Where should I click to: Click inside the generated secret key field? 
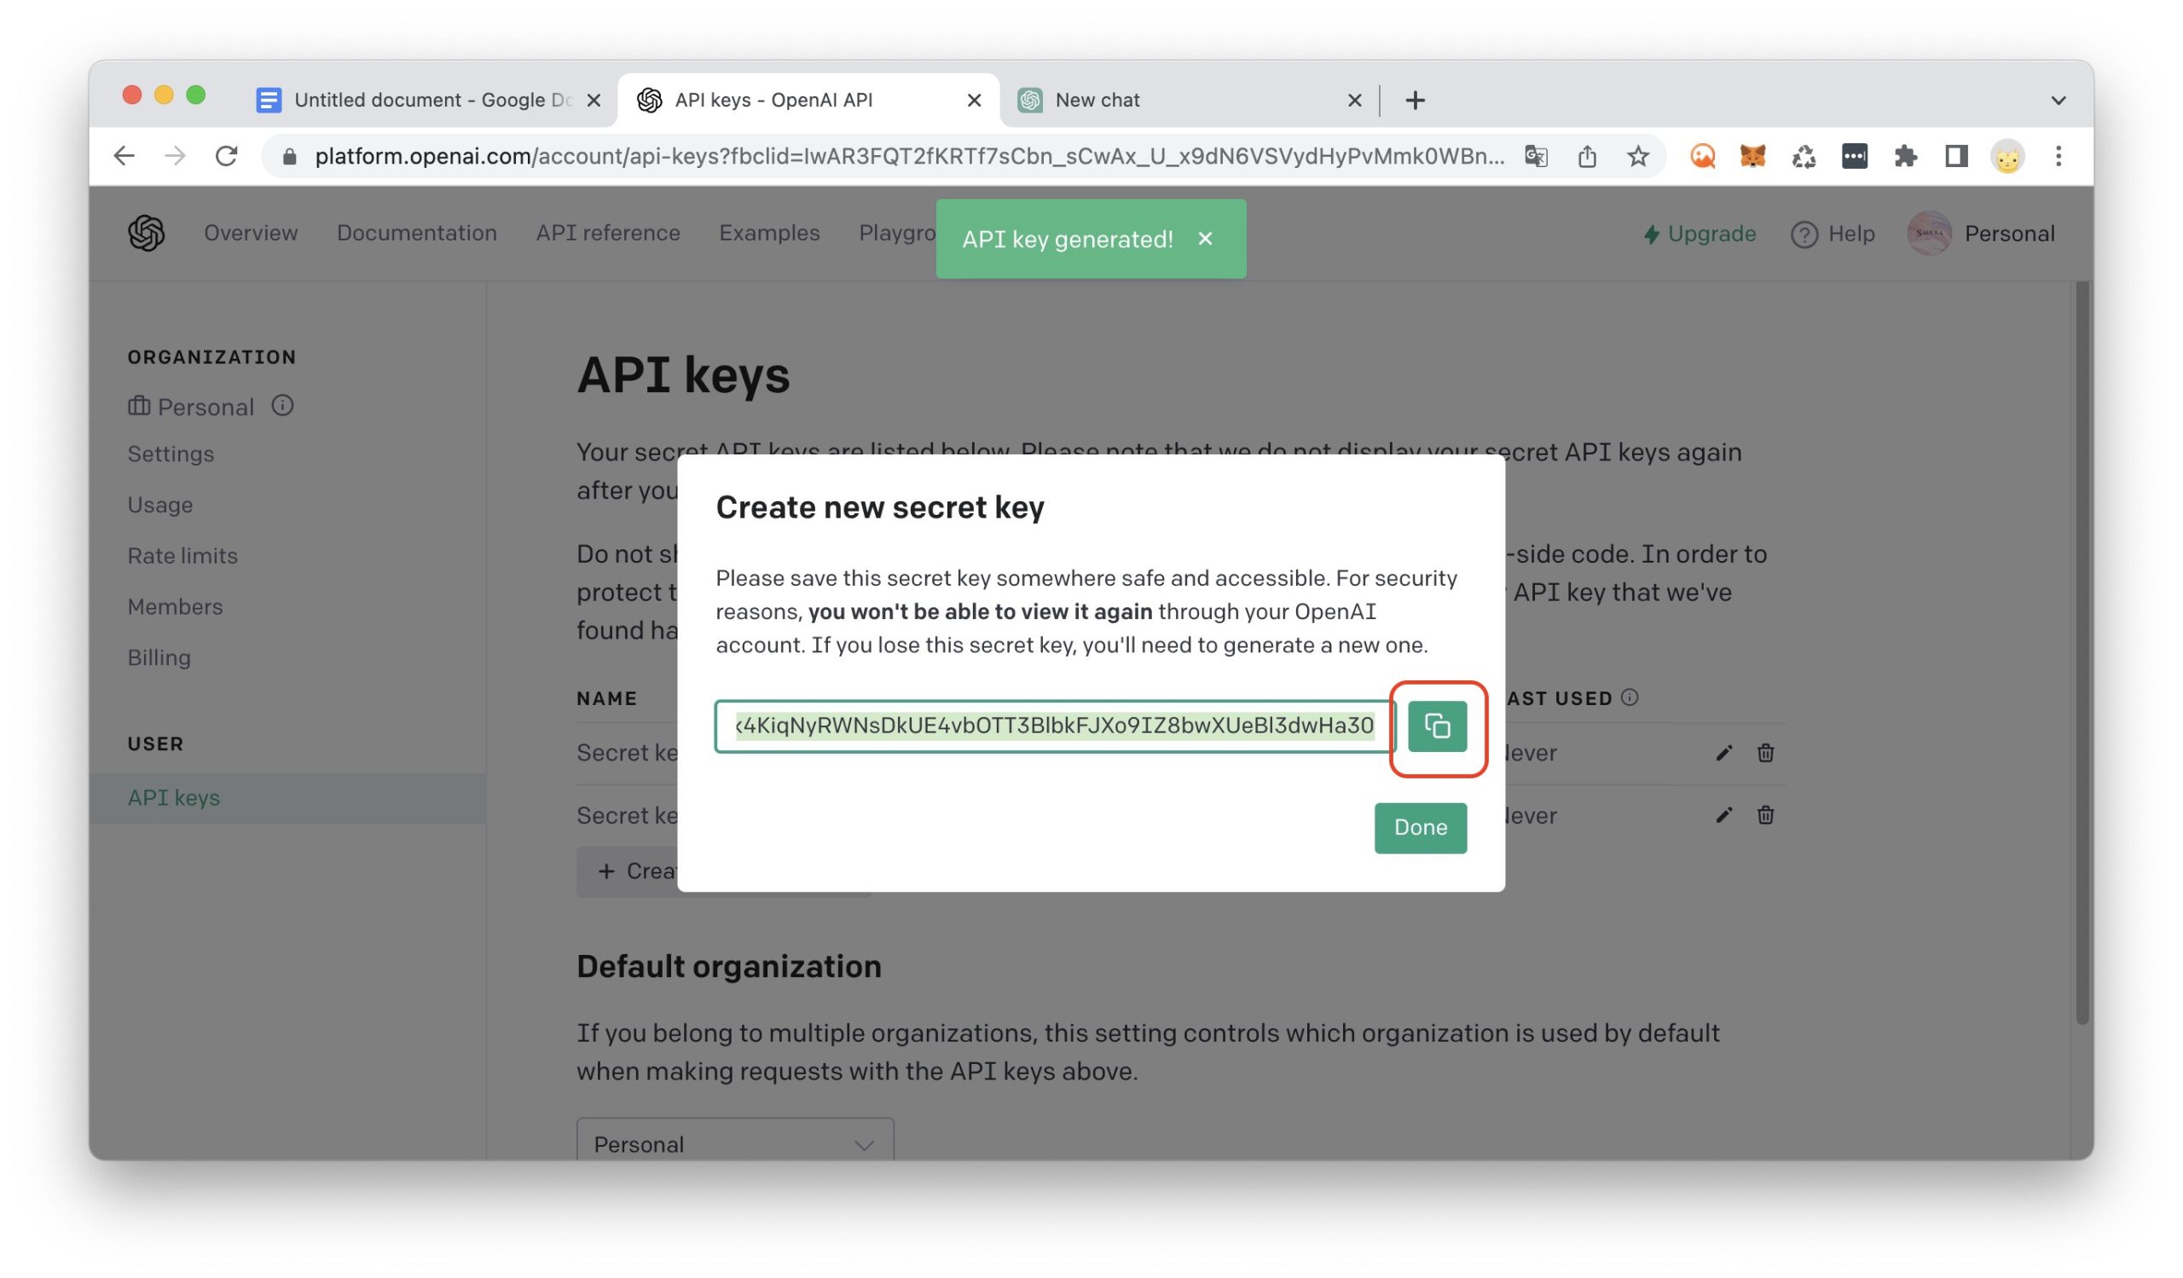coord(1053,726)
